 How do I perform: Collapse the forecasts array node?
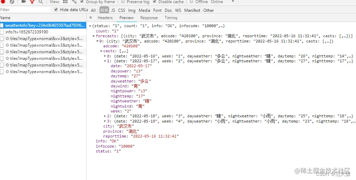point(94,36)
